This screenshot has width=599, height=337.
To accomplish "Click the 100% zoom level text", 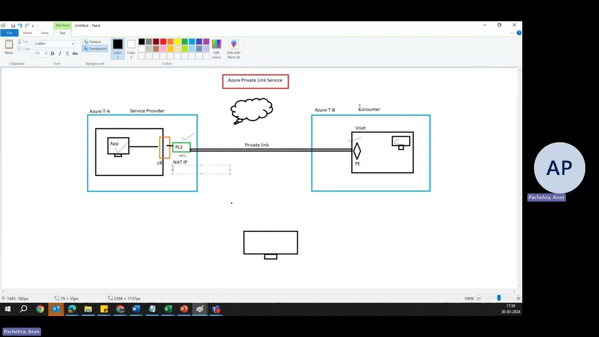I will [469, 298].
